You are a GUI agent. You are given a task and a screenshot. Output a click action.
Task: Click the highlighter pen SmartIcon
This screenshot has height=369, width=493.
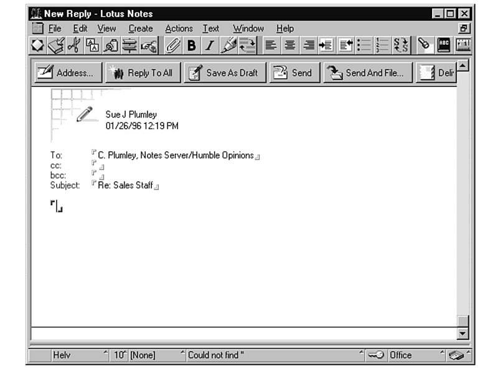228,45
